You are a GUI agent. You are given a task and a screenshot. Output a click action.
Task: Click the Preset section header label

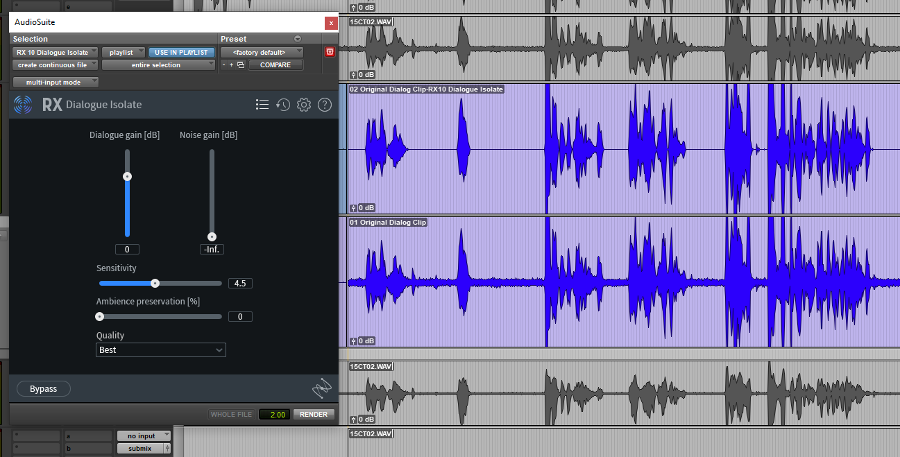[234, 39]
